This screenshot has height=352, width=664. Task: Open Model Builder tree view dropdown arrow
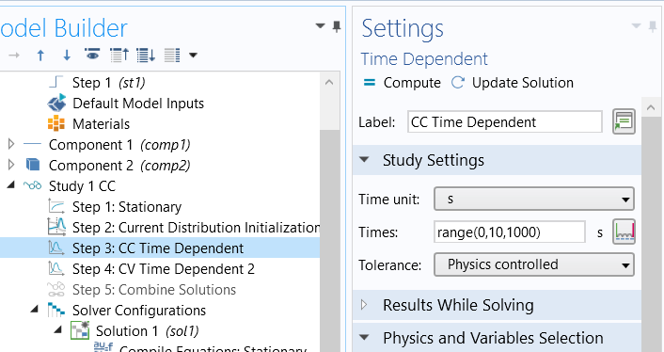[x=193, y=56]
